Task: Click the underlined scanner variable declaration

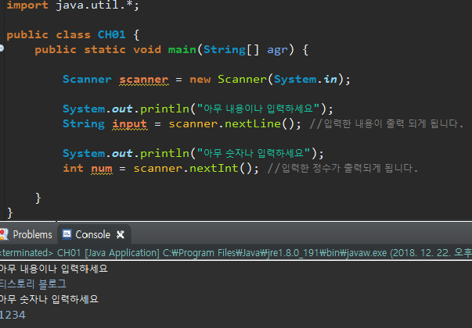Action: 143,80
